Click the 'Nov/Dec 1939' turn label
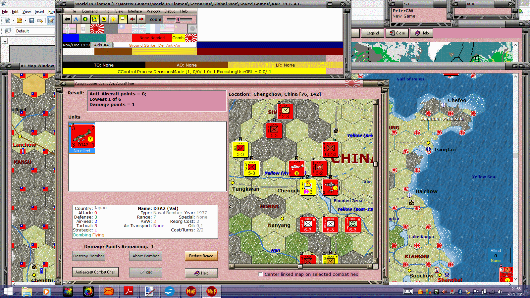 (x=77, y=45)
